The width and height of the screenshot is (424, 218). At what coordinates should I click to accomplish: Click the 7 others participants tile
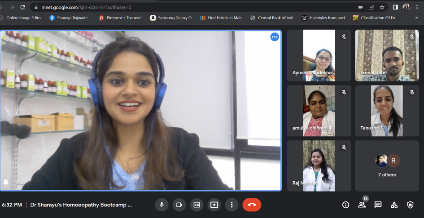coord(387,166)
